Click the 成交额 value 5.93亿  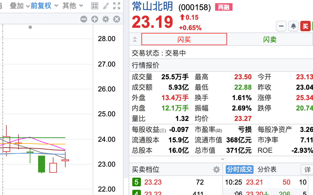[178, 87]
